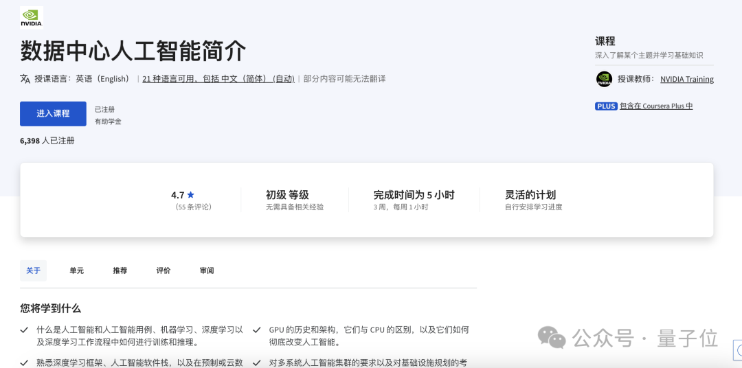The height and width of the screenshot is (368, 742).
Task: Click the 4.7 rating value
Action: 177,195
